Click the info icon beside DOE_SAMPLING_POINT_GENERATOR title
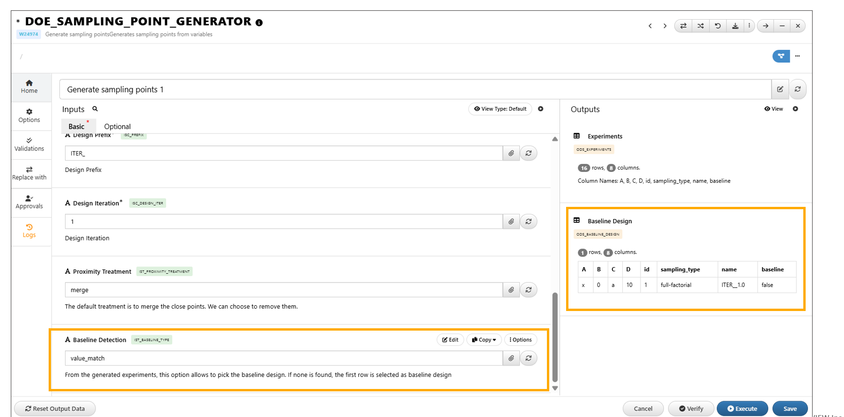This screenshot has height=417, width=844. pyautogui.click(x=259, y=22)
